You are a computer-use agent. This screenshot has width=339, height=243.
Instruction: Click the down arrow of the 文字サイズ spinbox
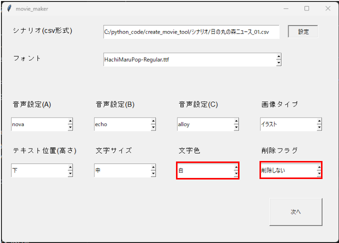(153, 173)
